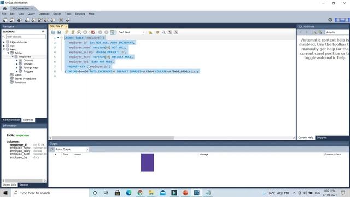Save the script to a file

pos(59,32)
